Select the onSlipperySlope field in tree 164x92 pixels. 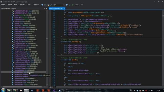(26, 68)
